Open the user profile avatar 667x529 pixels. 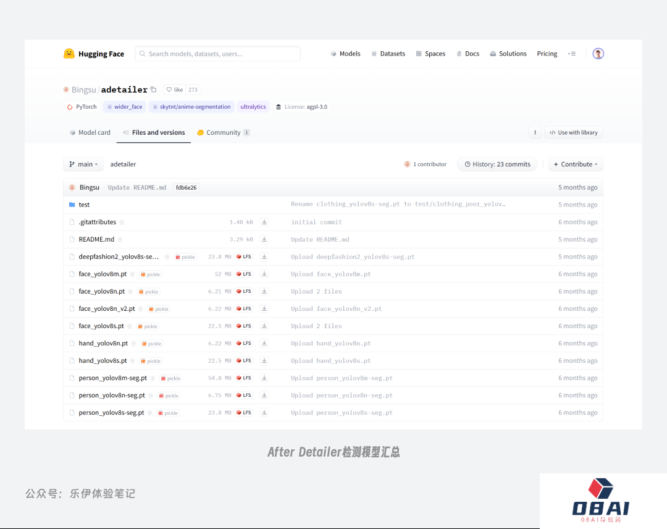[598, 54]
